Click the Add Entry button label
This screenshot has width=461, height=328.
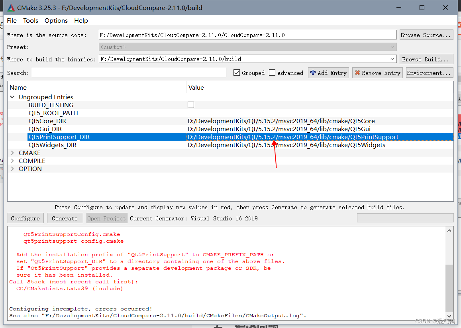pyautogui.click(x=332, y=73)
